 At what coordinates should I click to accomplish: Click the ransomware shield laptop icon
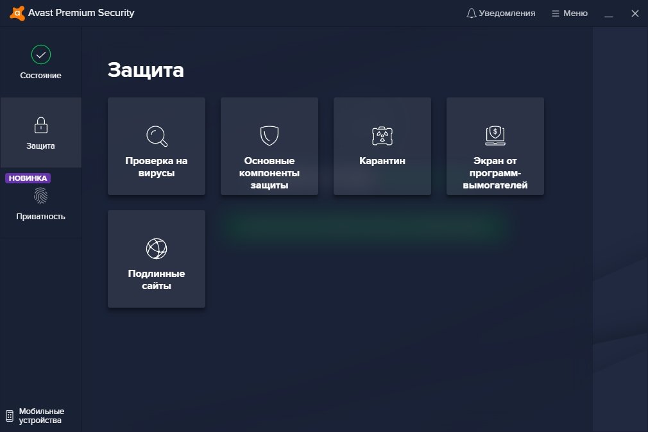coord(495,135)
